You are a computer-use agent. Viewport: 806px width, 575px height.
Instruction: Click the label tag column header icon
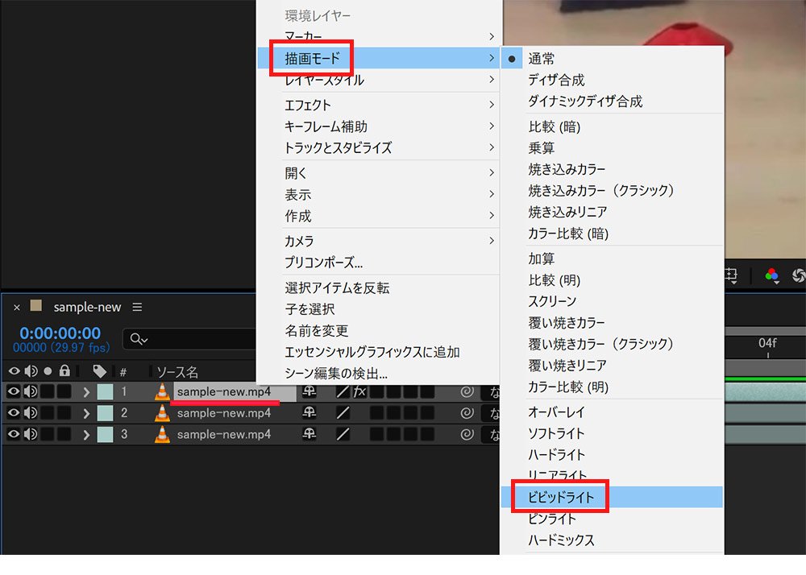(x=99, y=371)
